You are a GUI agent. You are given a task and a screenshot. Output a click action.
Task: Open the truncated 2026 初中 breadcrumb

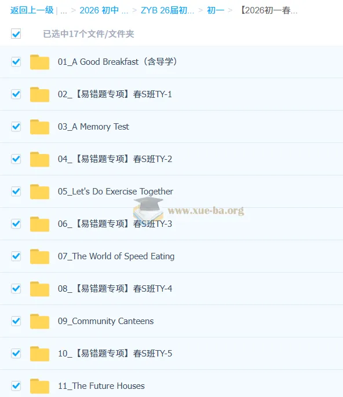click(104, 10)
